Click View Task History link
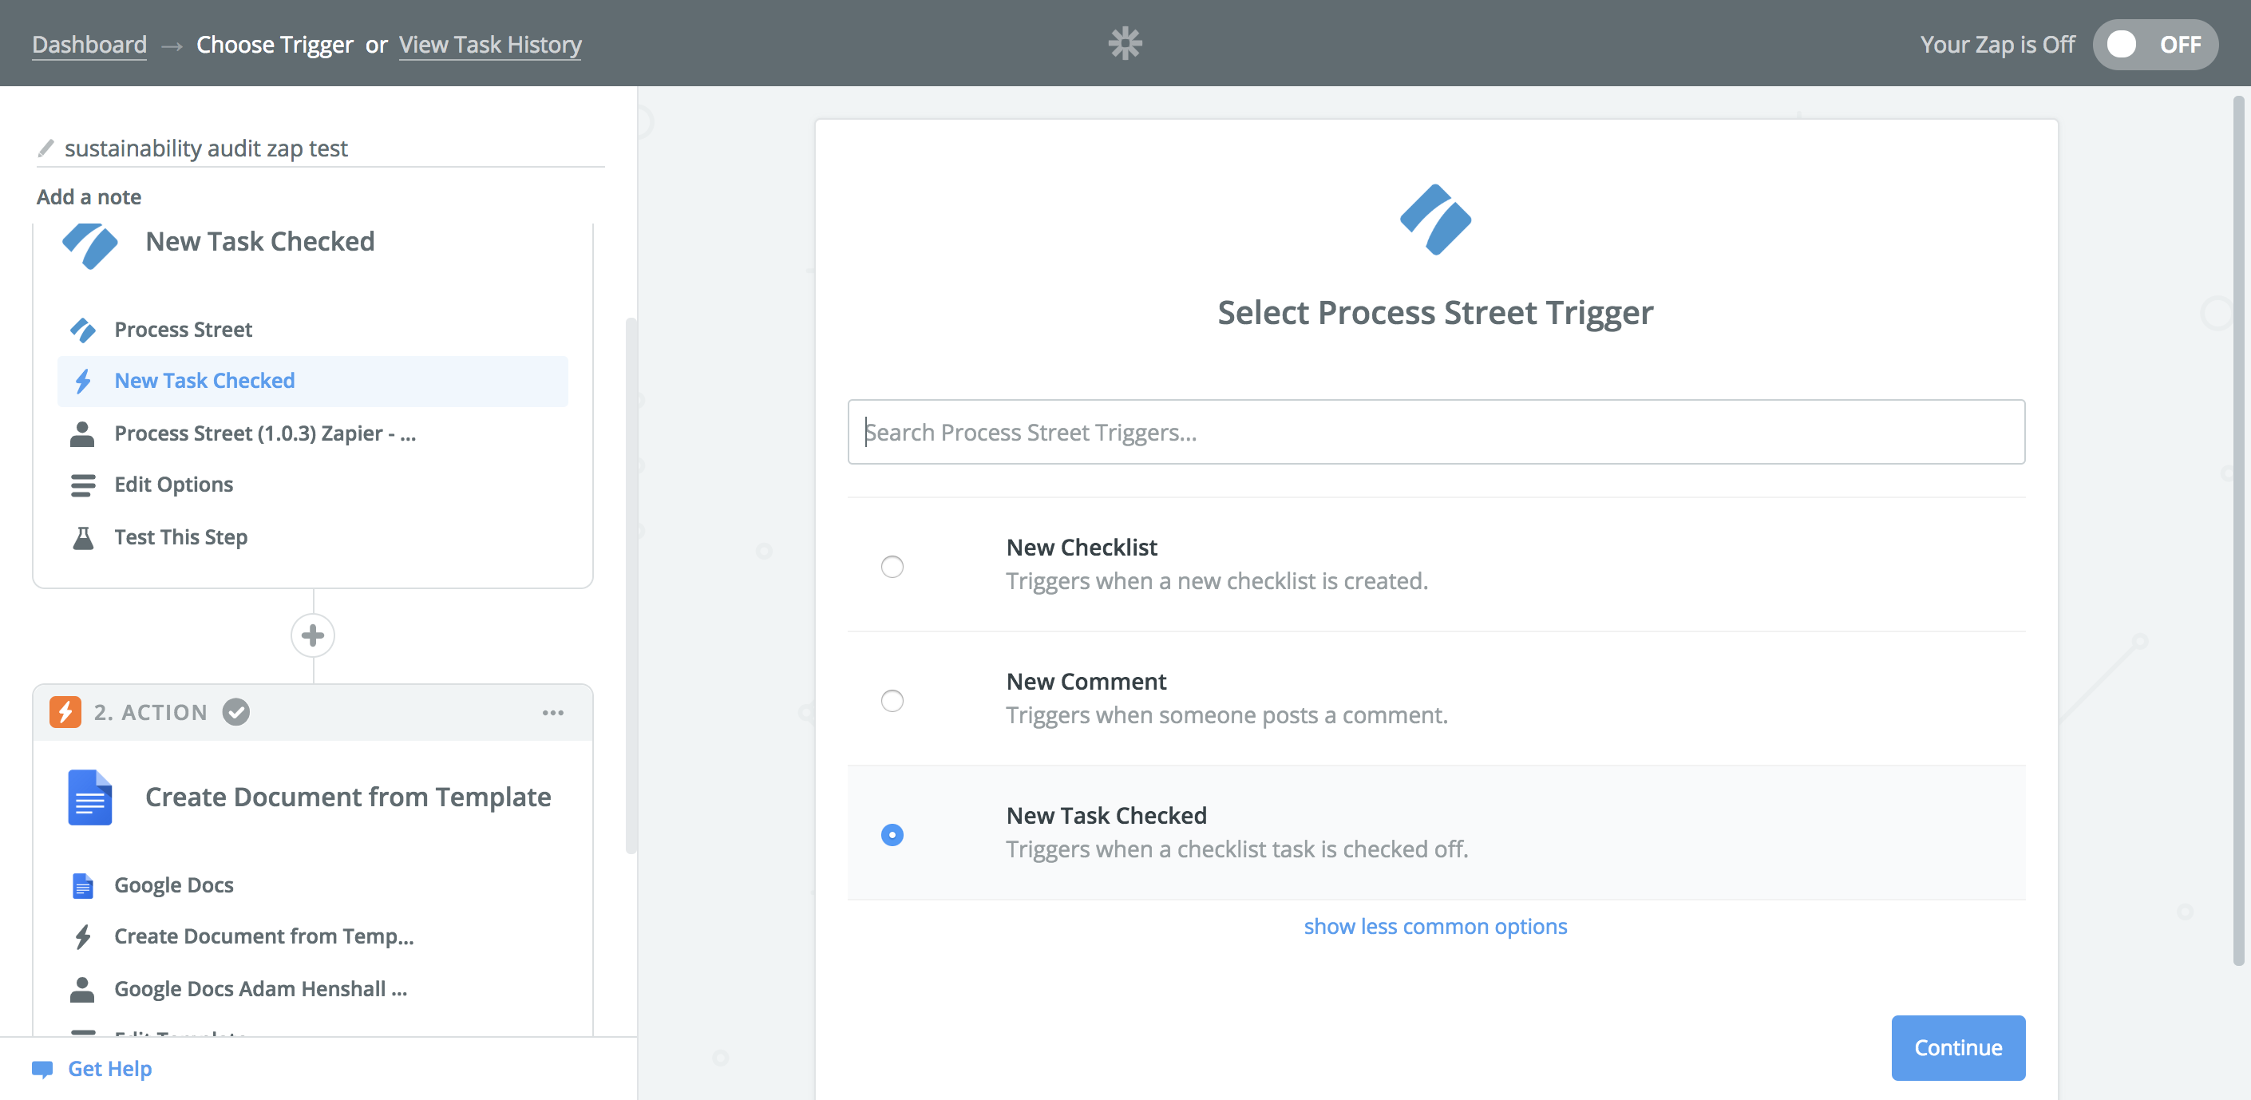The image size is (2251, 1100). 491,42
